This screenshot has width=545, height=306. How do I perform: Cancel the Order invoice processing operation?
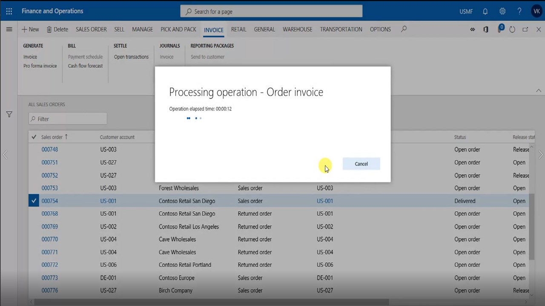tap(361, 164)
